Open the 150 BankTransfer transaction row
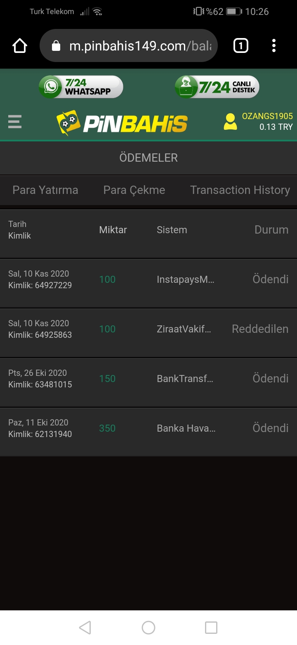The width and height of the screenshot is (297, 645). tap(148, 379)
